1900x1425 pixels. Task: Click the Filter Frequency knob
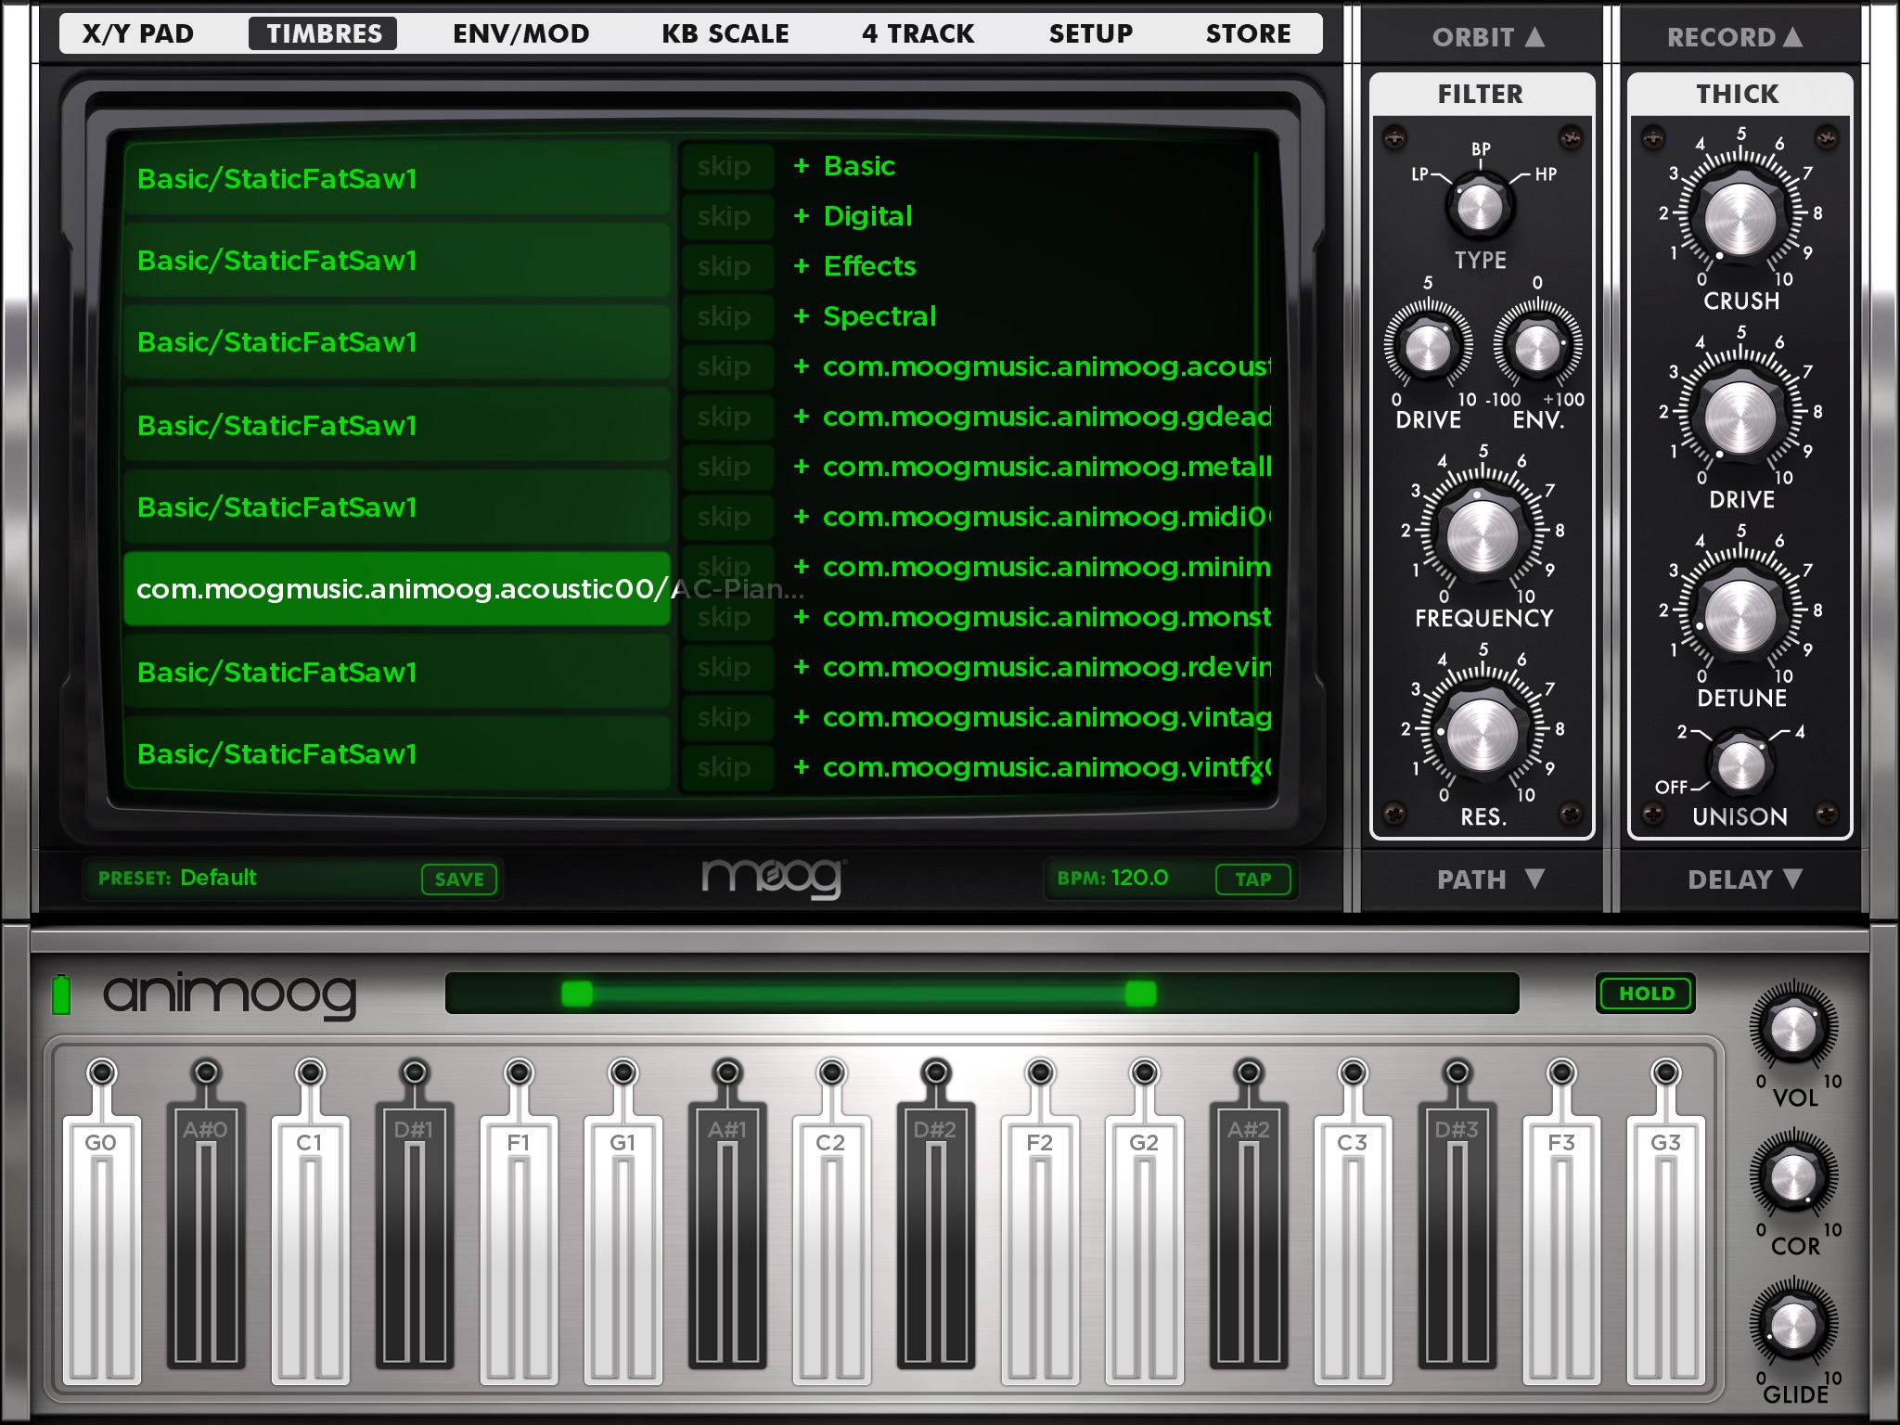[1482, 536]
